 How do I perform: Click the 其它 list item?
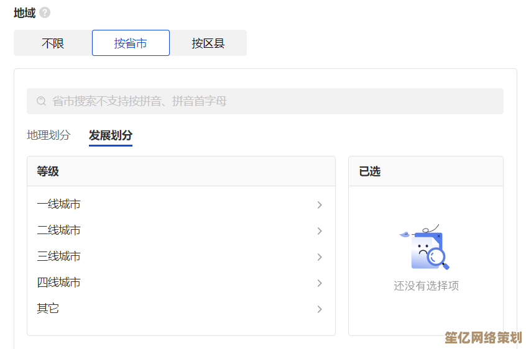point(48,309)
